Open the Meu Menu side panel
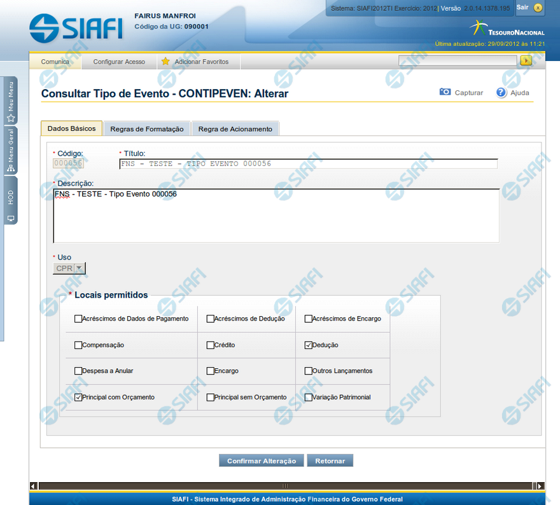560x505 pixels. [x=11, y=101]
